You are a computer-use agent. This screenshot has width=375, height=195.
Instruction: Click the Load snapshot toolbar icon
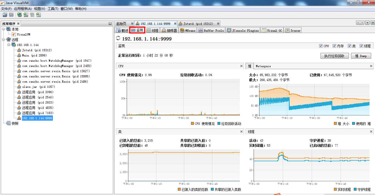pos(5,15)
